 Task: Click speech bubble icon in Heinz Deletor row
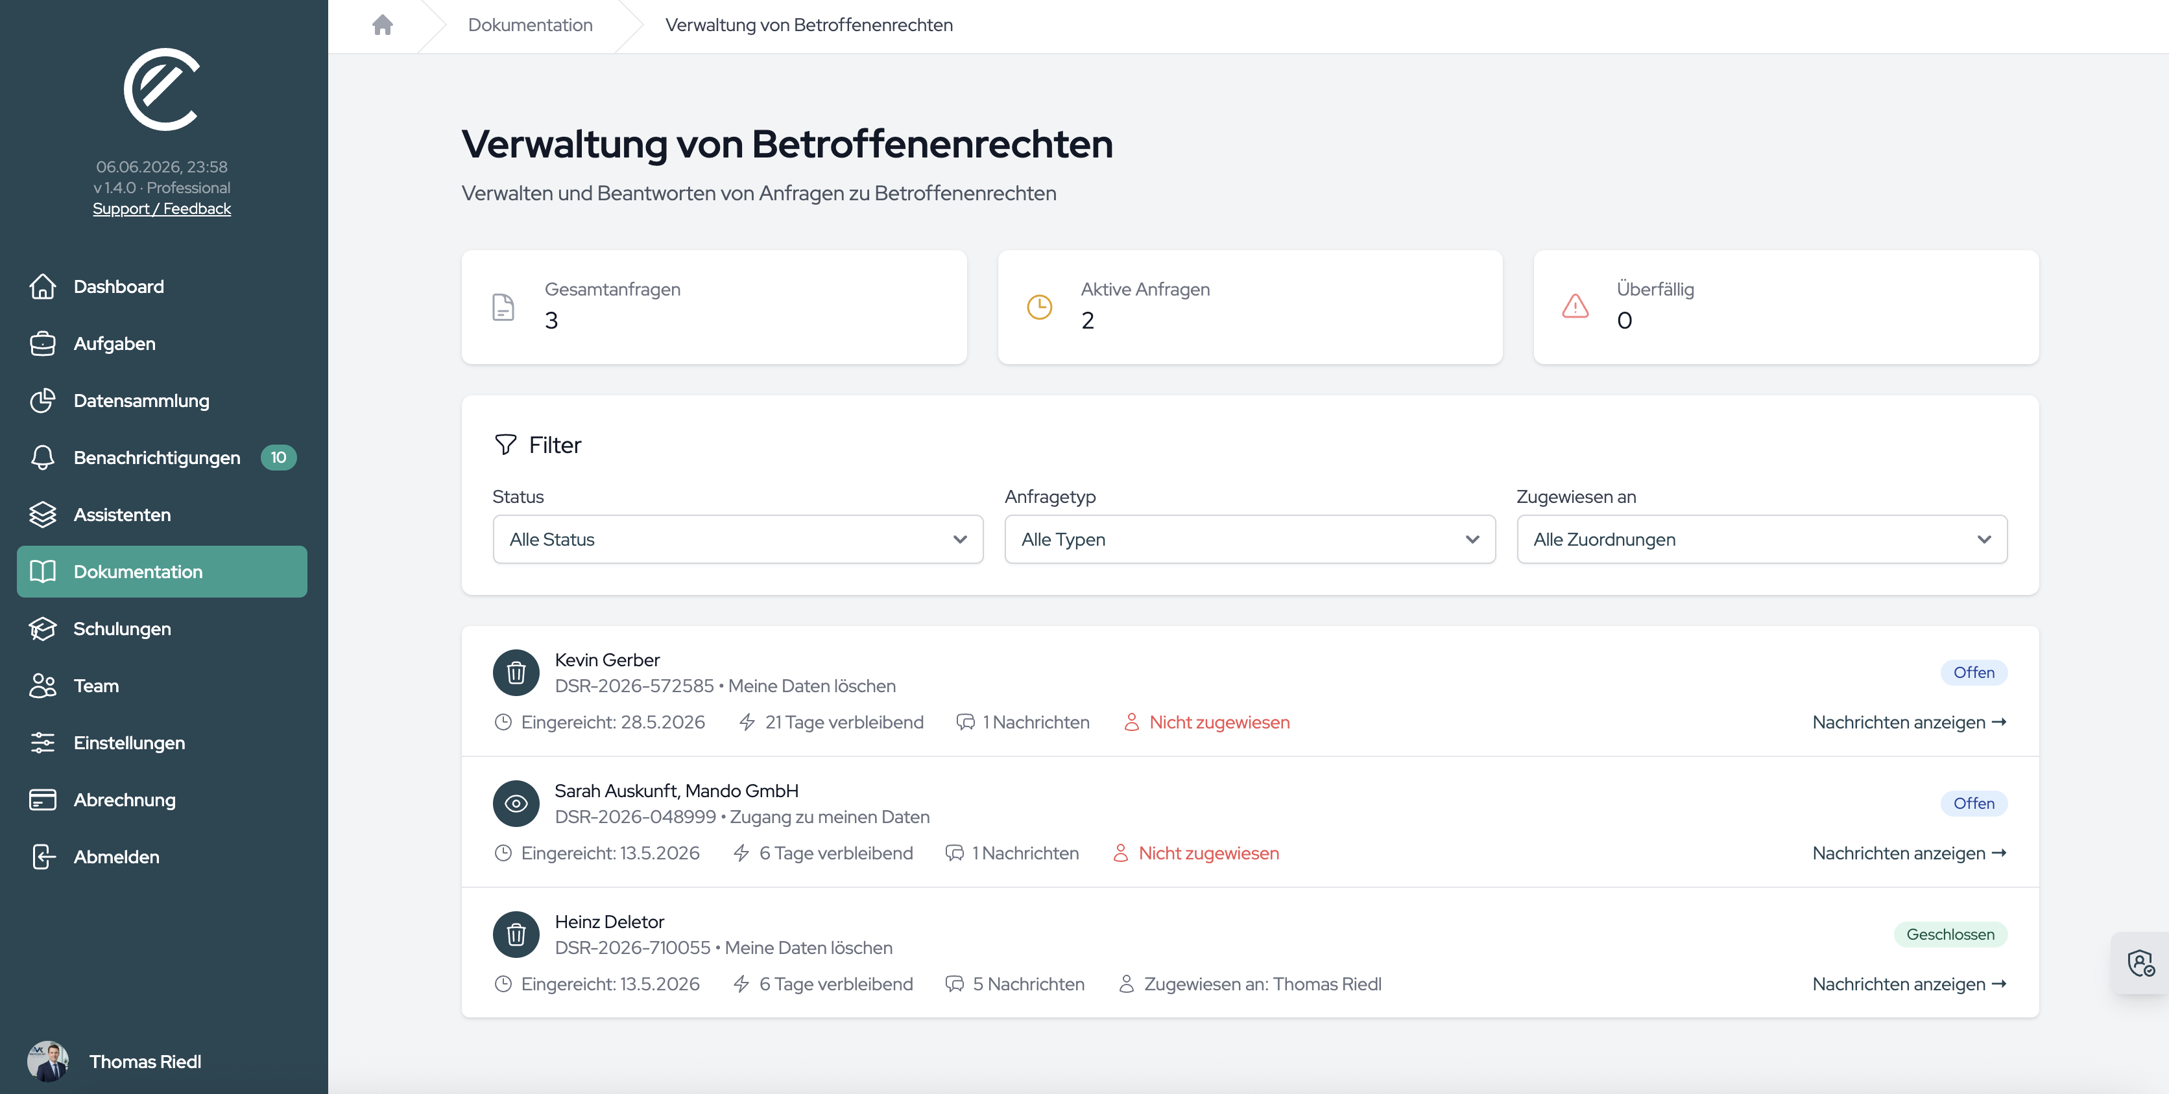954,984
